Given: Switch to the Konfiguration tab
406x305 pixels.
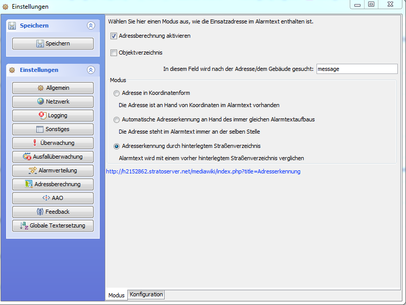Looking at the screenshot, I should (146, 295).
